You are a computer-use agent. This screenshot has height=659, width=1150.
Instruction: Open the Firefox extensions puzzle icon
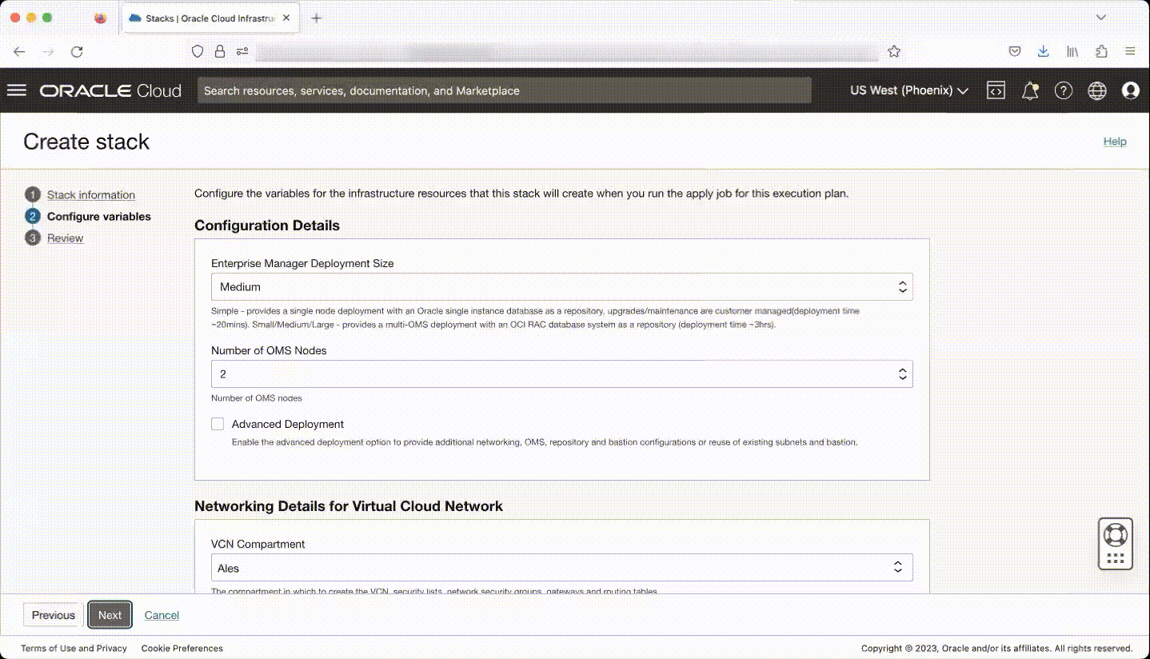[x=1101, y=51]
